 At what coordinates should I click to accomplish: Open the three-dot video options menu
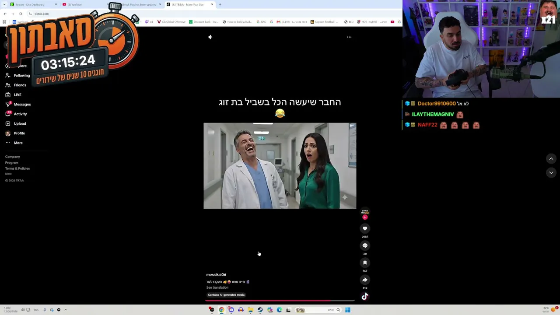pyautogui.click(x=349, y=37)
